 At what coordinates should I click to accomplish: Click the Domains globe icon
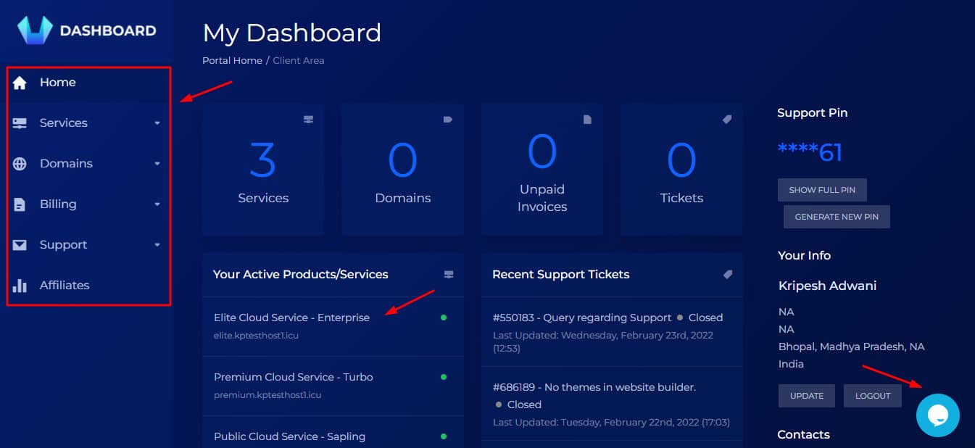[x=20, y=164]
